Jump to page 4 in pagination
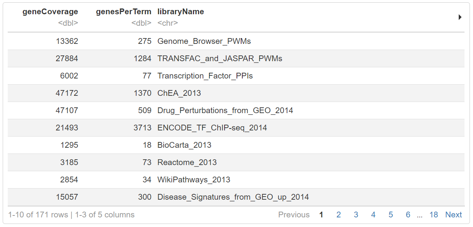The height and width of the screenshot is (227, 473). click(373, 215)
